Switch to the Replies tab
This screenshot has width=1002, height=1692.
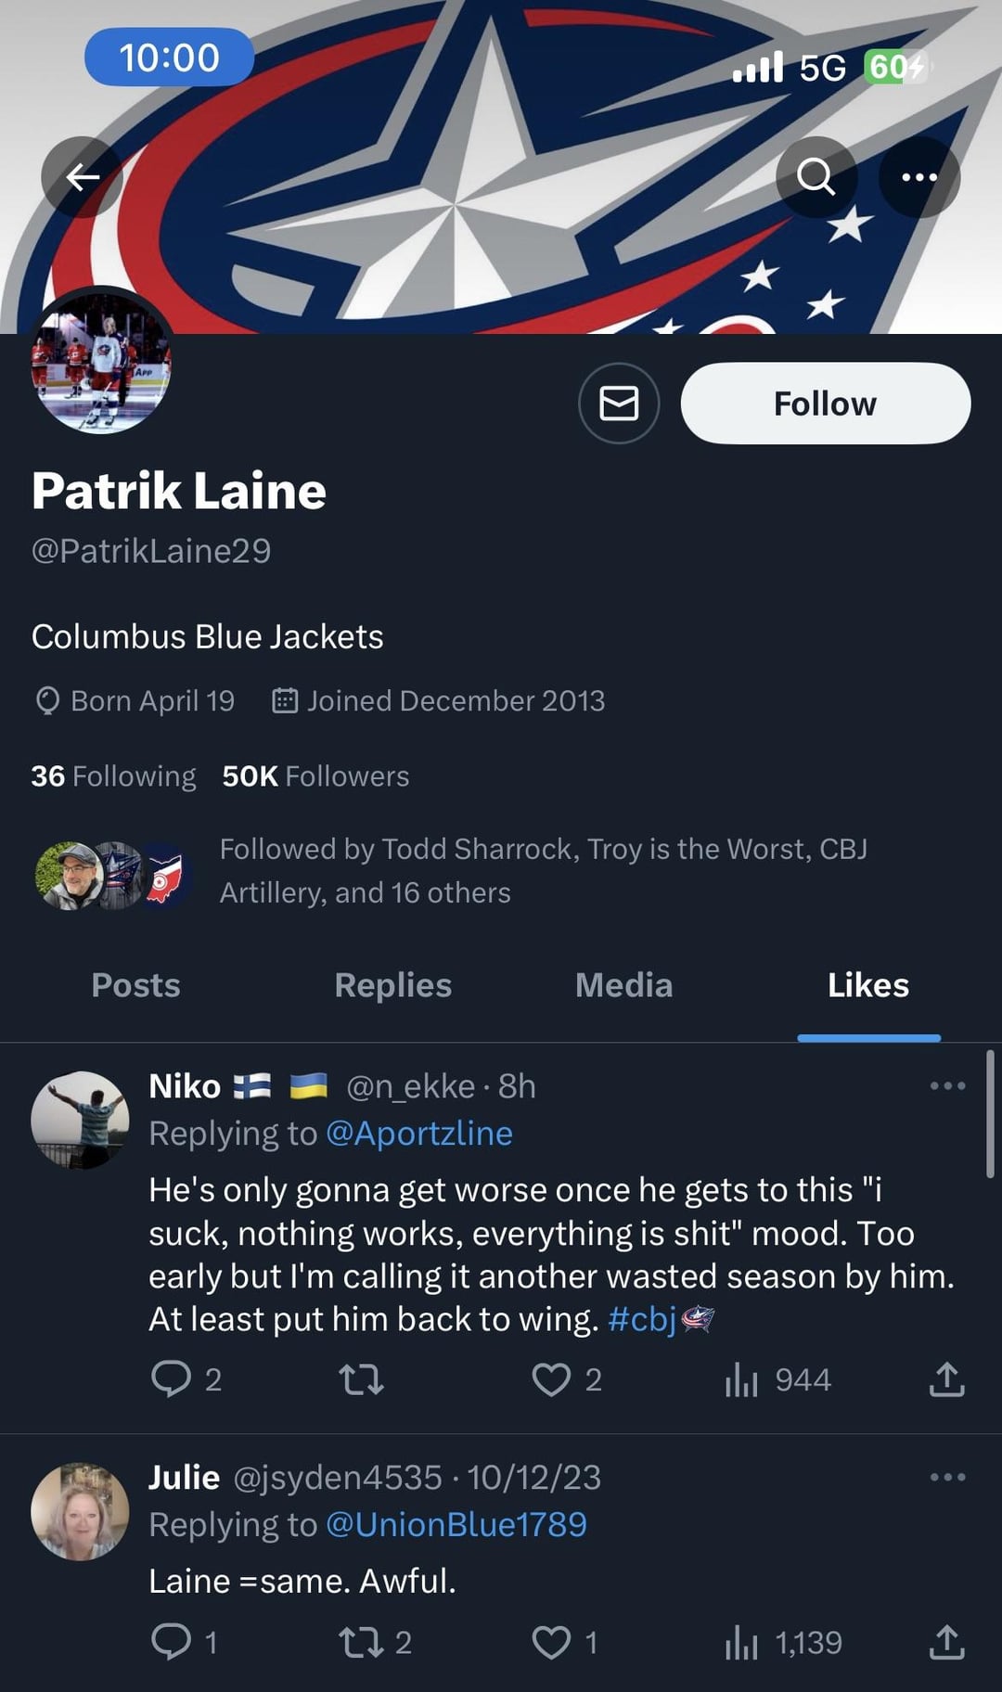click(392, 985)
